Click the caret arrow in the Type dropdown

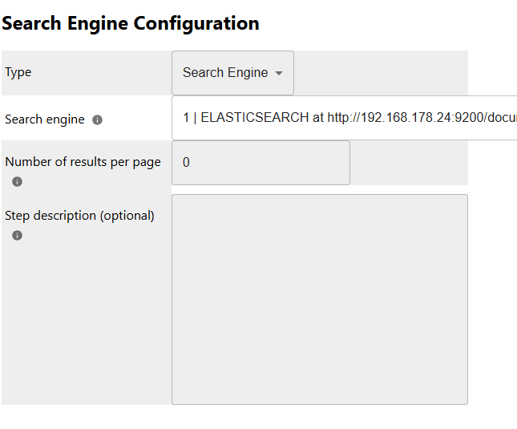[x=279, y=73]
